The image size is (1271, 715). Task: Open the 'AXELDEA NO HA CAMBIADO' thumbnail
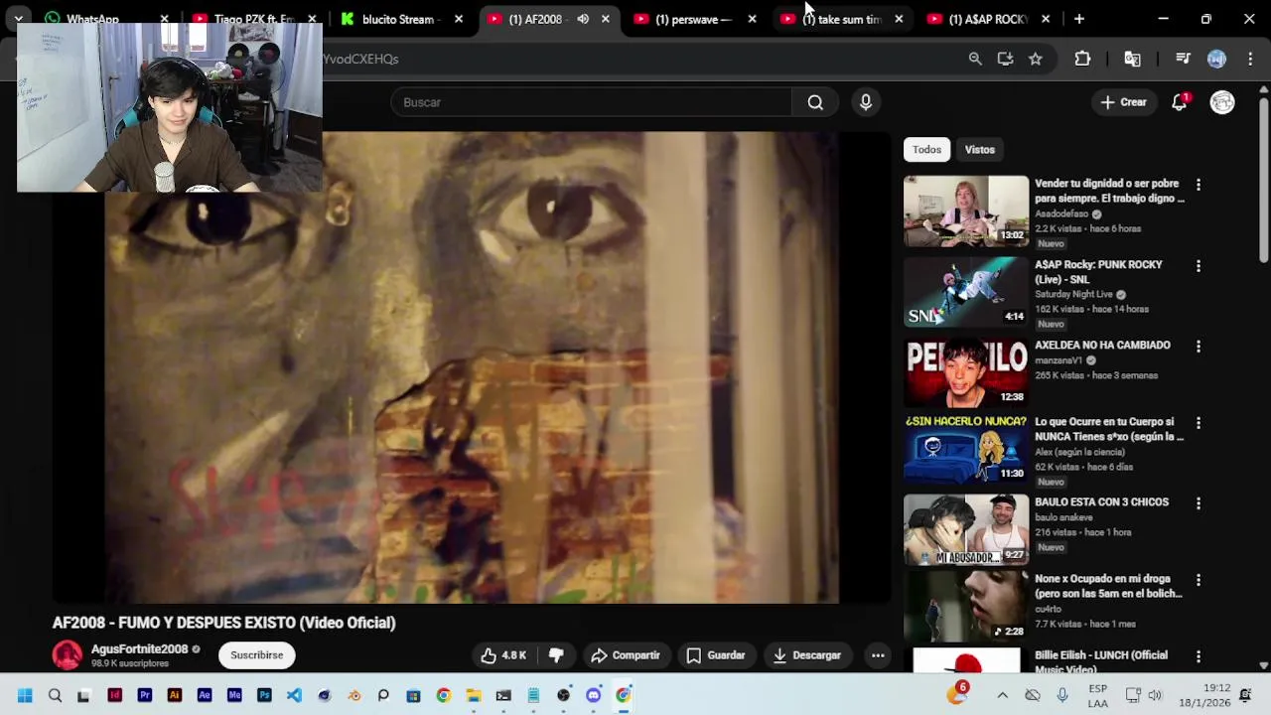[966, 372]
